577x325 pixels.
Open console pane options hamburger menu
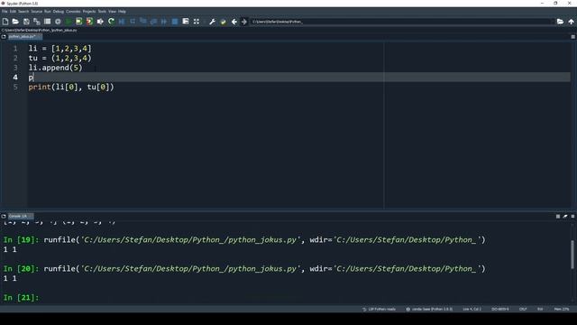tap(572, 217)
